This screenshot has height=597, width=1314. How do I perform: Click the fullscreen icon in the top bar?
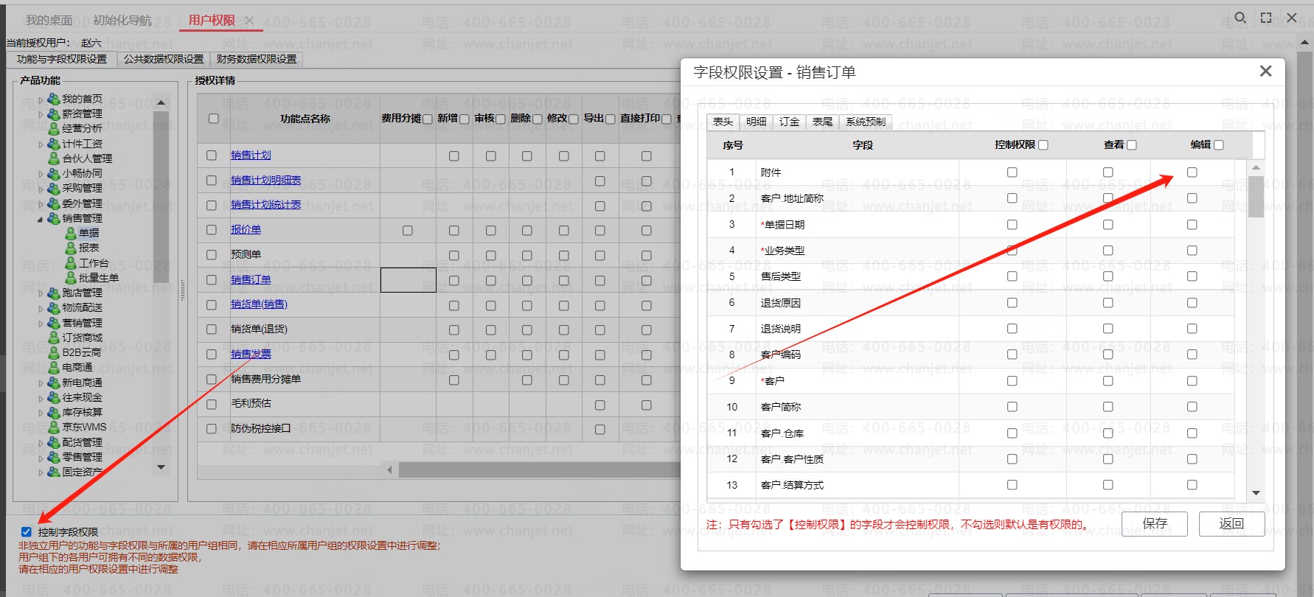coord(1266,18)
